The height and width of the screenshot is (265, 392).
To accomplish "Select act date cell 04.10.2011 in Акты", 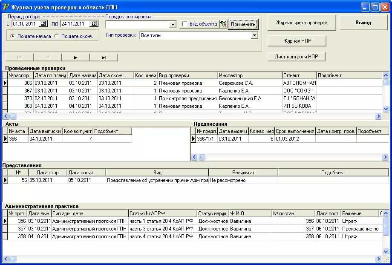I will (x=46, y=139).
